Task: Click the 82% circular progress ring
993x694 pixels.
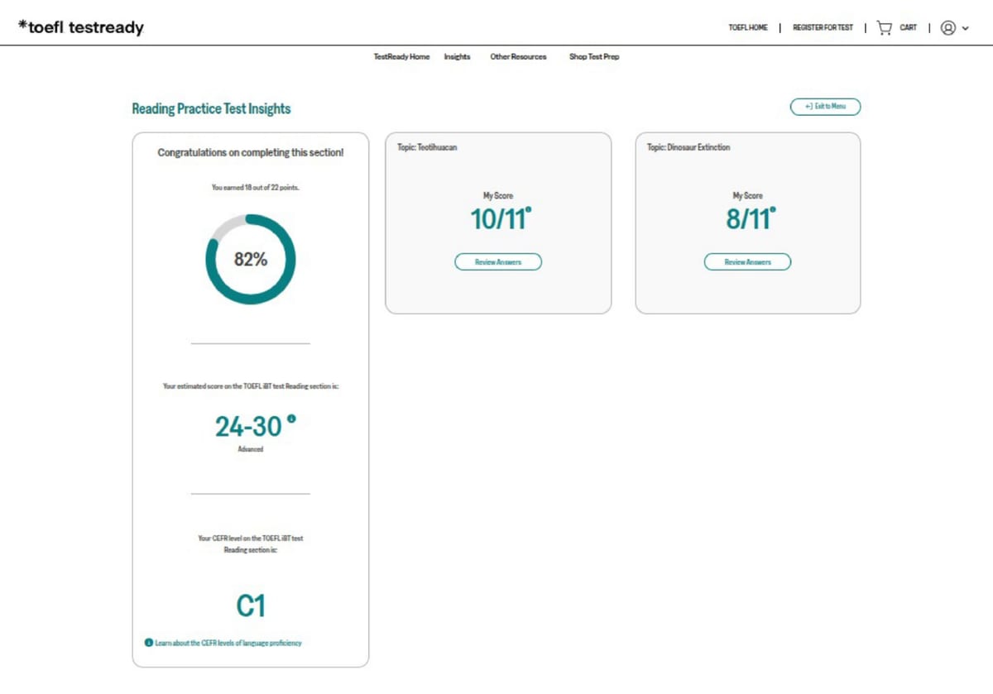Action: 250,259
